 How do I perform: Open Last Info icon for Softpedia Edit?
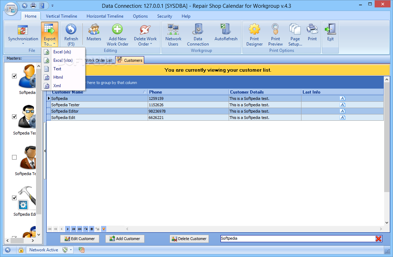pos(342,118)
